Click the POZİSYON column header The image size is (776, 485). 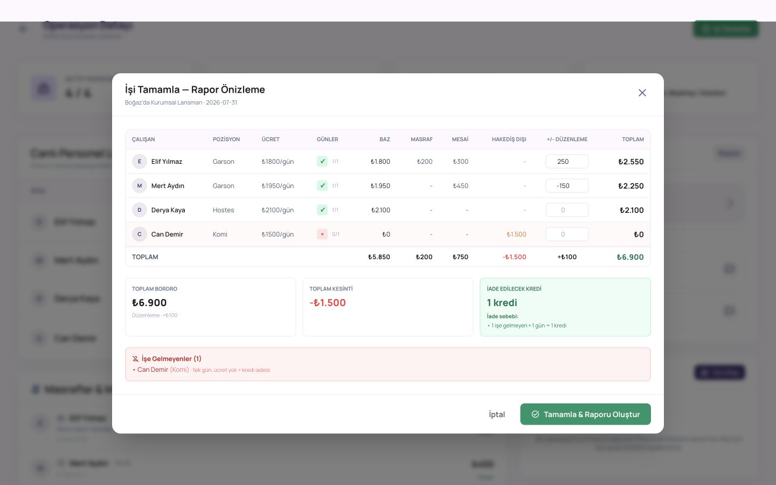tap(226, 140)
